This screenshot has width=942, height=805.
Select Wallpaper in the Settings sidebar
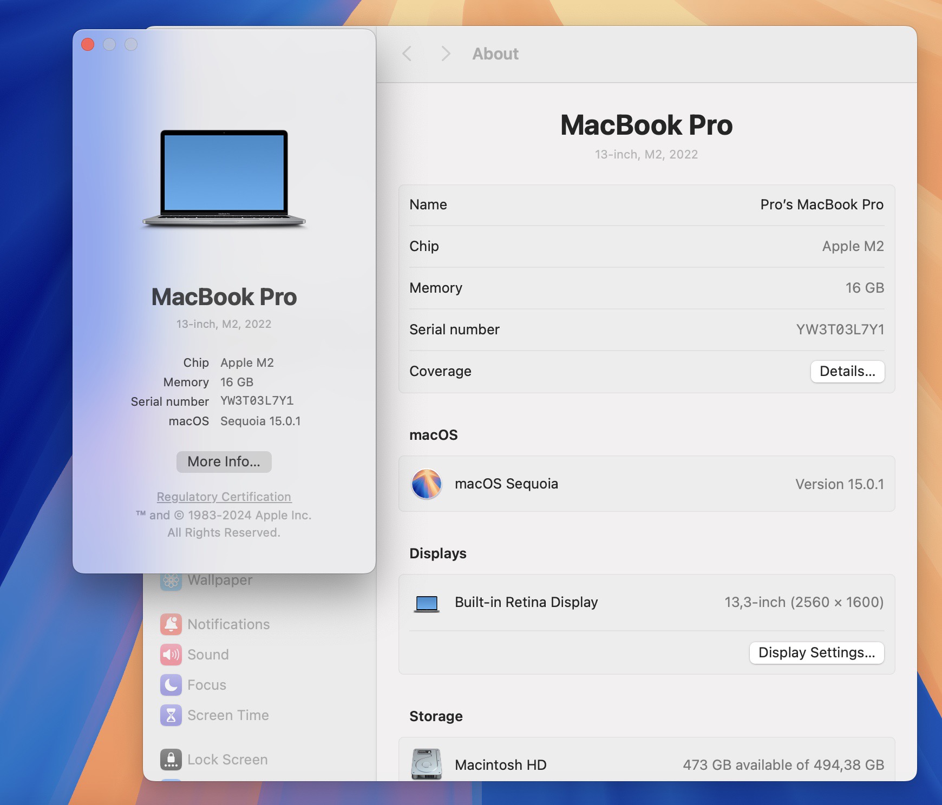coord(220,580)
